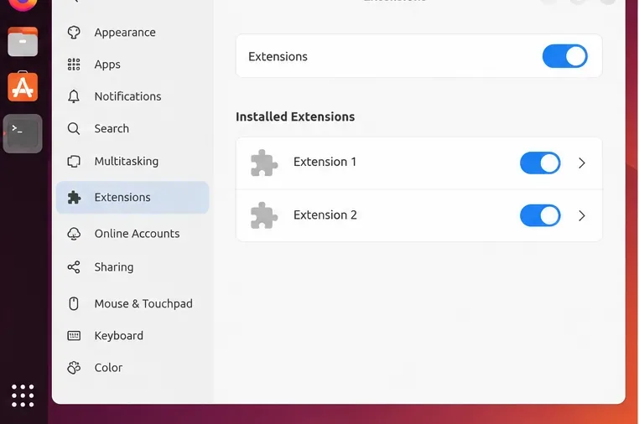Open Firefox from the dock
The height and width of the screenshot is (424, 639).
tap(23, 5)
